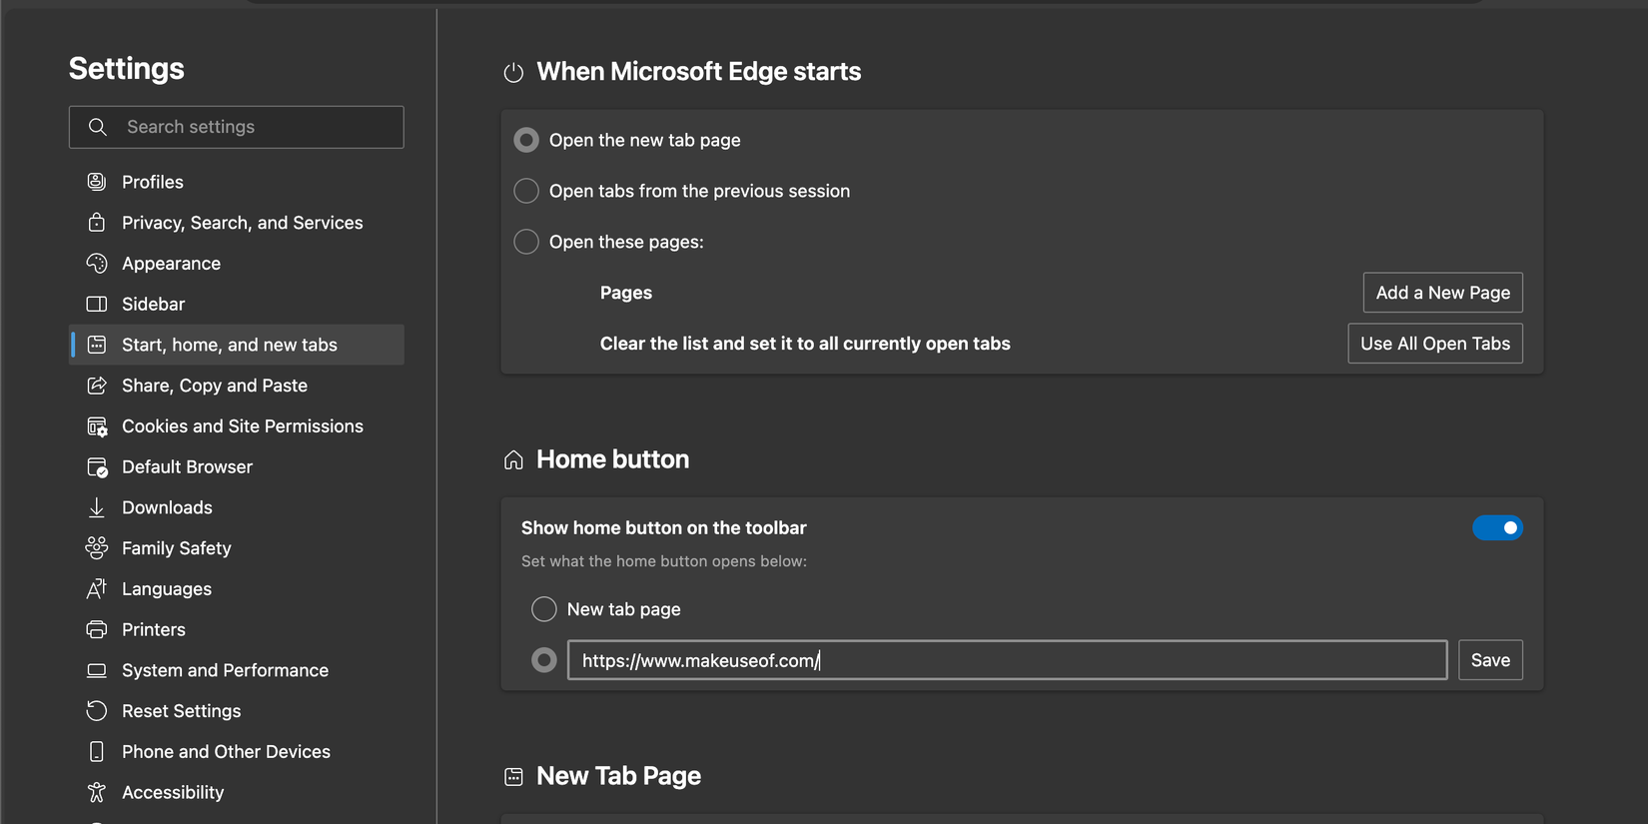Image resolution: width=1648 pixels, height=824 pixels.
Task: Click Add a New Page
Action: (x=1442, y=293)
